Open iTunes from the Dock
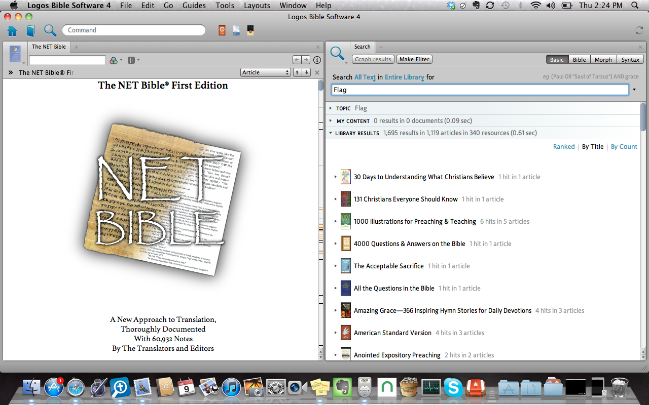649x405 pixels. tap(231, 387)
